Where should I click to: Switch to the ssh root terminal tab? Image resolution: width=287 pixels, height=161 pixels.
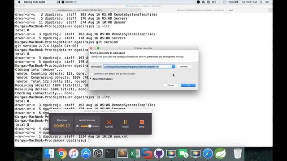[x=78, y=10]
